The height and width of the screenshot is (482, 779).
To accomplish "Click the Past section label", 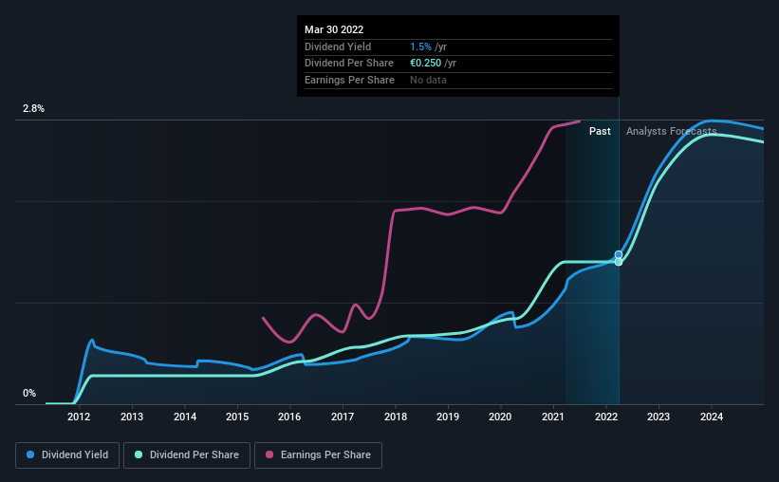I will pyautogui.click(x=600, y=131).
